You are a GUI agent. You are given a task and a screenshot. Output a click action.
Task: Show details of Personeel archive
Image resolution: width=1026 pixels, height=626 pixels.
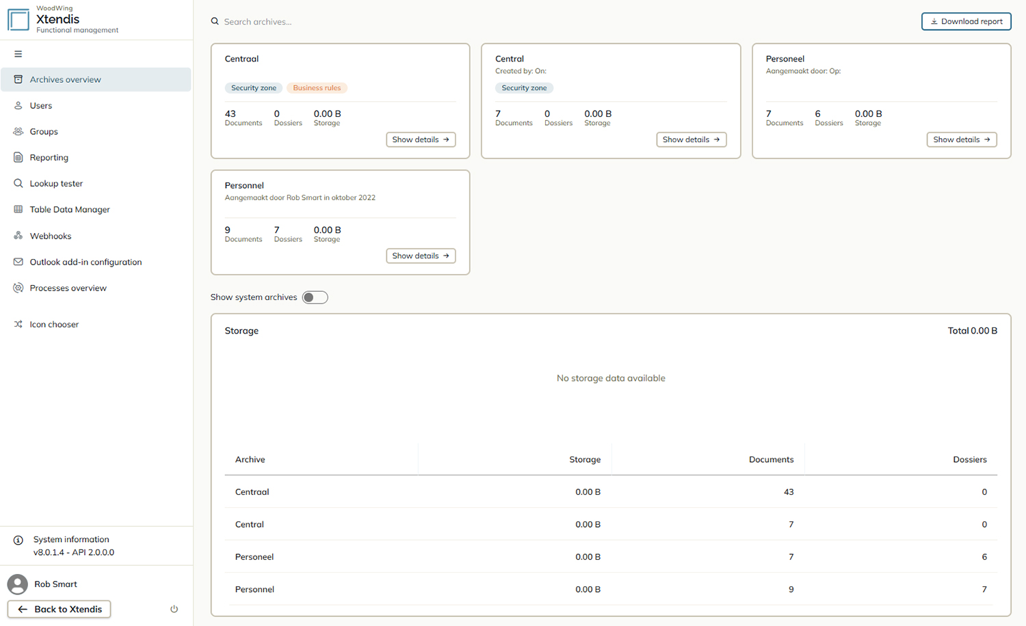(962, 139)
